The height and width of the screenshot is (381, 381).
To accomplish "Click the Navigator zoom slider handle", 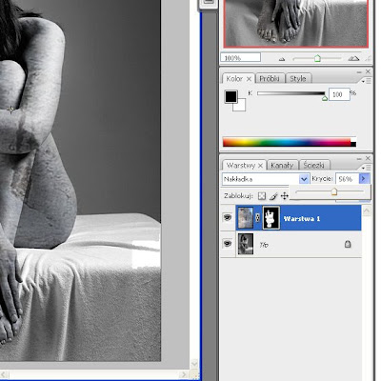I will [317, 58].
